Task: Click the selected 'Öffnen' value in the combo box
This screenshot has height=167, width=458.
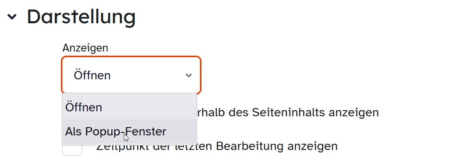Action: click(92, 76)
